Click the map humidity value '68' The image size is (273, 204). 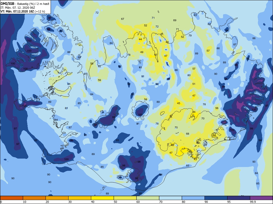188,134
